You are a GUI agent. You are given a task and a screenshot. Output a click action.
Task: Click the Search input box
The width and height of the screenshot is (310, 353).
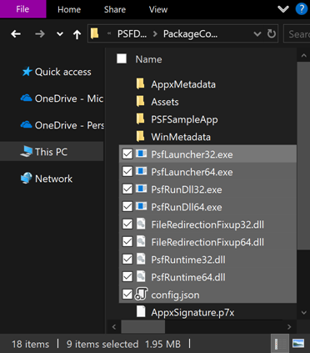pyautogui.click(x=297, y=34)
